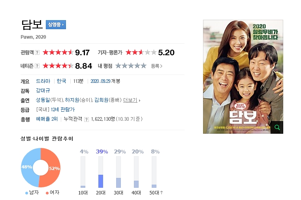Click 등록 to submit rating
The image size is (301, 200).
pos(157,66)
